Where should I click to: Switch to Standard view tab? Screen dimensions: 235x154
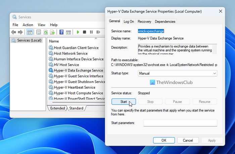pos(76,108)
